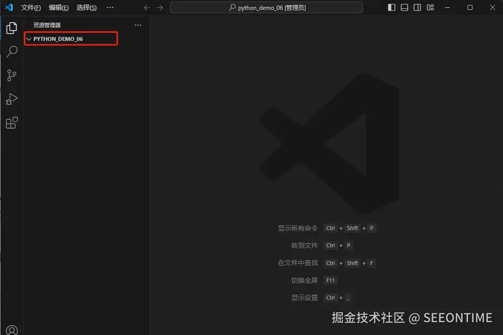Open the Extensions icon
Viewport: 503px width, 335px height.
[x=11, y=123]
